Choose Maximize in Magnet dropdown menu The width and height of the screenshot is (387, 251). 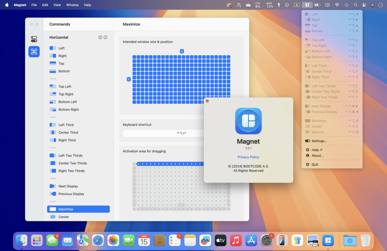[332, 121]
